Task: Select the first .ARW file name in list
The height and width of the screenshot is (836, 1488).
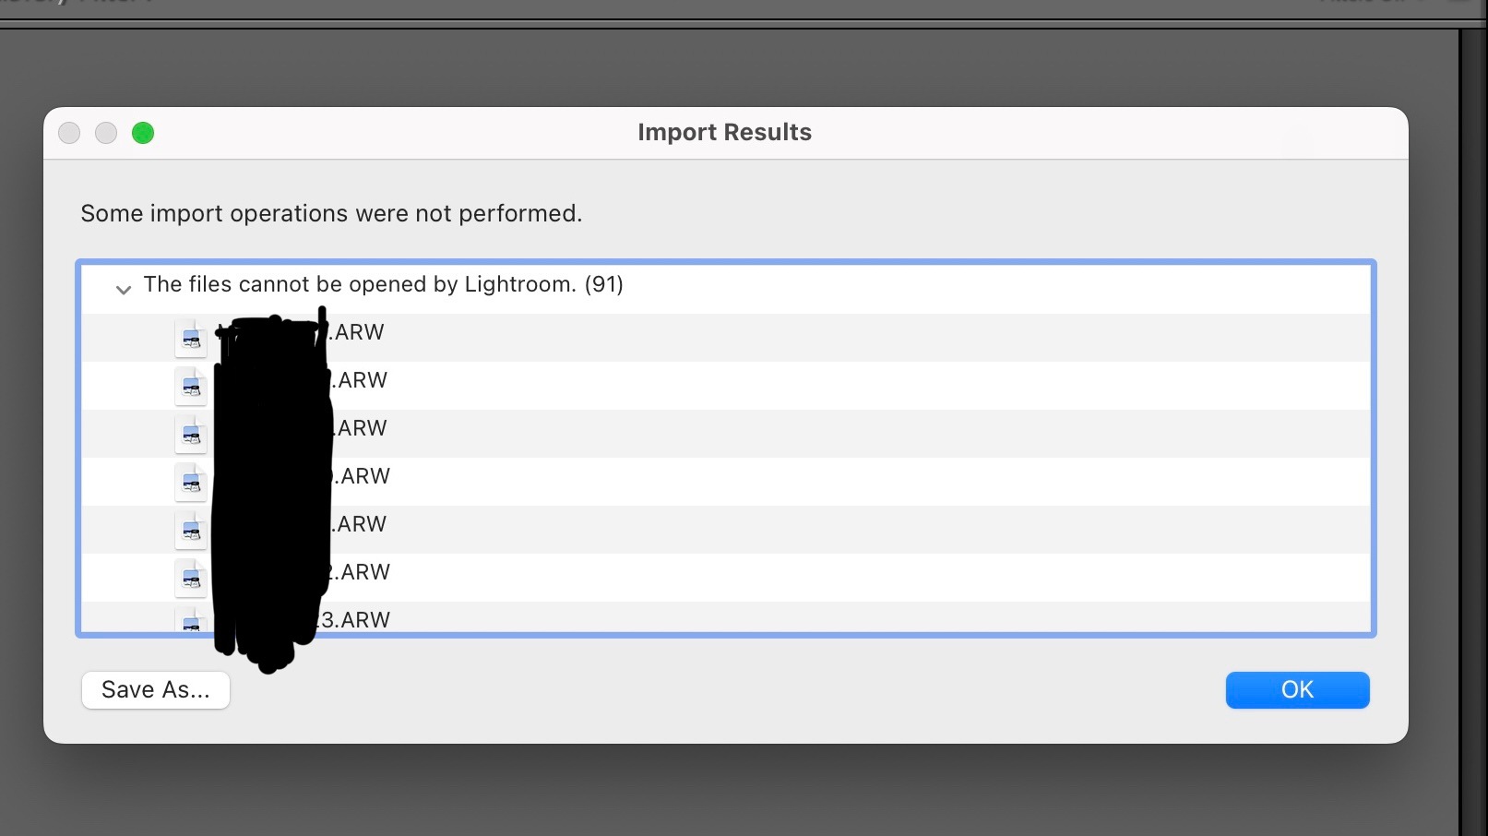Action: click(358, 332)
